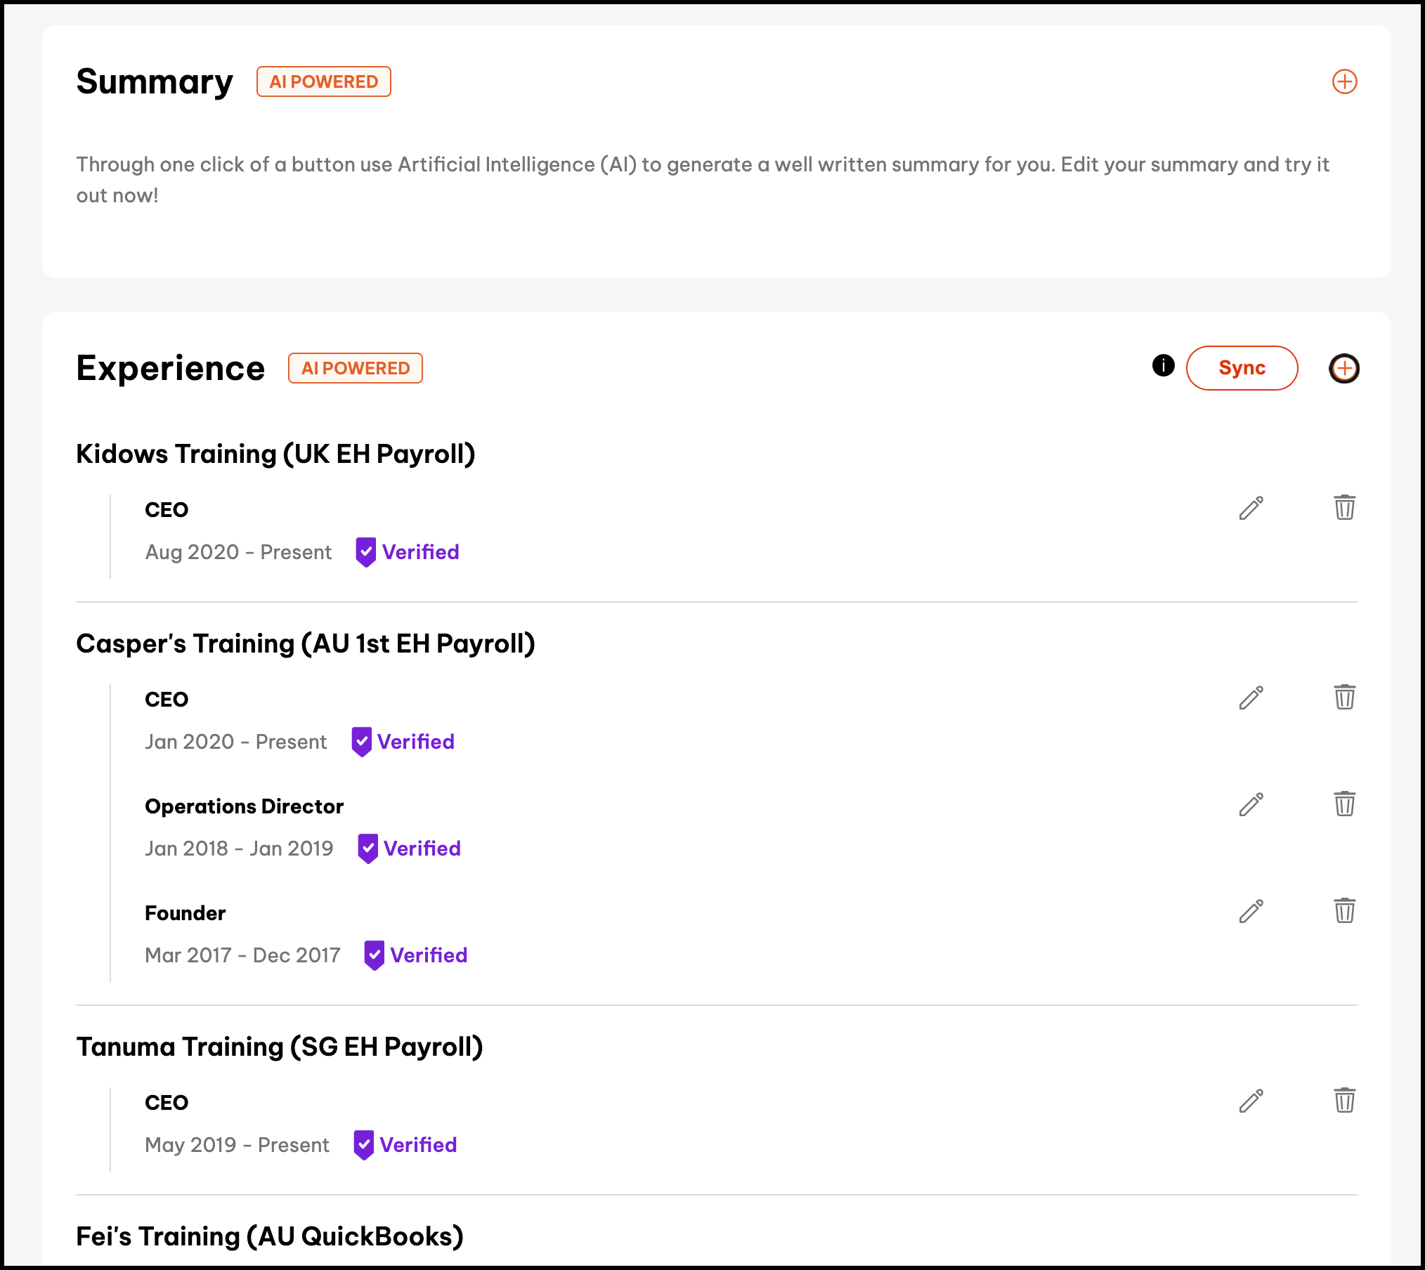This screenshot has height=1270, width=1425.
Task: Remove the Founder role entry
Action: [x=1344, y=910]
